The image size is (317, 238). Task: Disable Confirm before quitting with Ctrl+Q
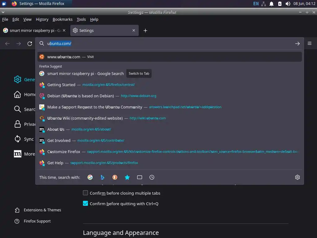85,203
